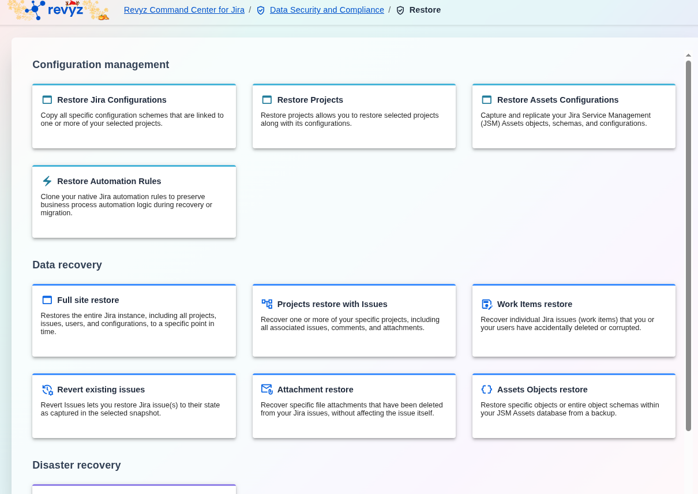Click the scroll up arrow on scrollbar
The width and height of the screenshot is (698, 494).
688,55
